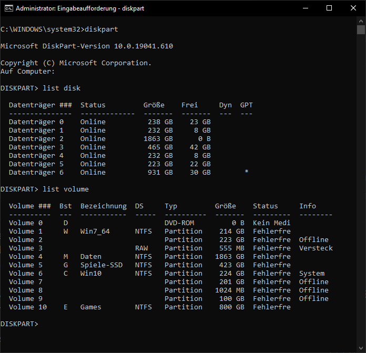Image resolution: width=366 pixels, height=353 pixels.
Task: Click 'Datenträger 3' row label
Action: (36, 147)
